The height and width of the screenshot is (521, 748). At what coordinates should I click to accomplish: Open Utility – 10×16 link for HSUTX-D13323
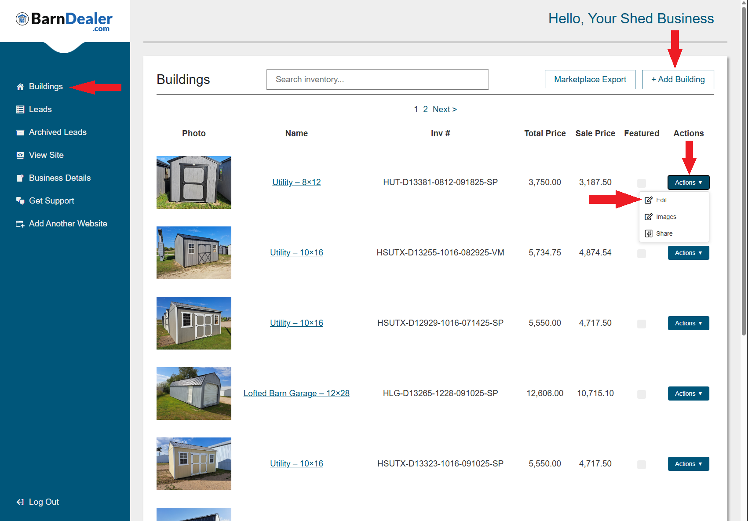[x=296, y=464]
